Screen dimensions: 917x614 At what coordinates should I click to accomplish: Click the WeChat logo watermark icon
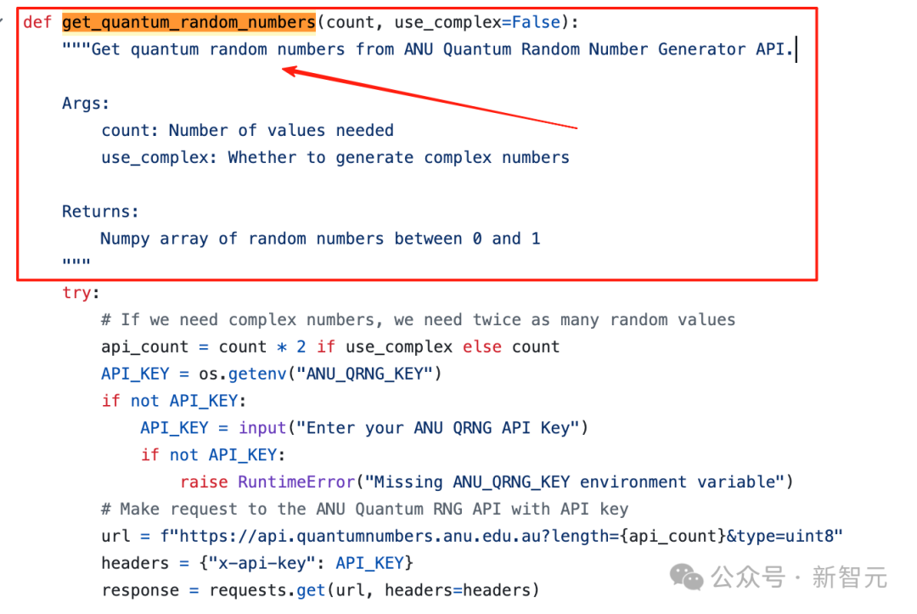pos(686,577)
